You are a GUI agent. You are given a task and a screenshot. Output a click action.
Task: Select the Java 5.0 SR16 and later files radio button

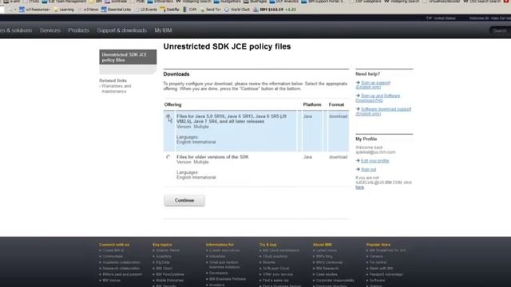pyautogui.click(x=168, y=116)
